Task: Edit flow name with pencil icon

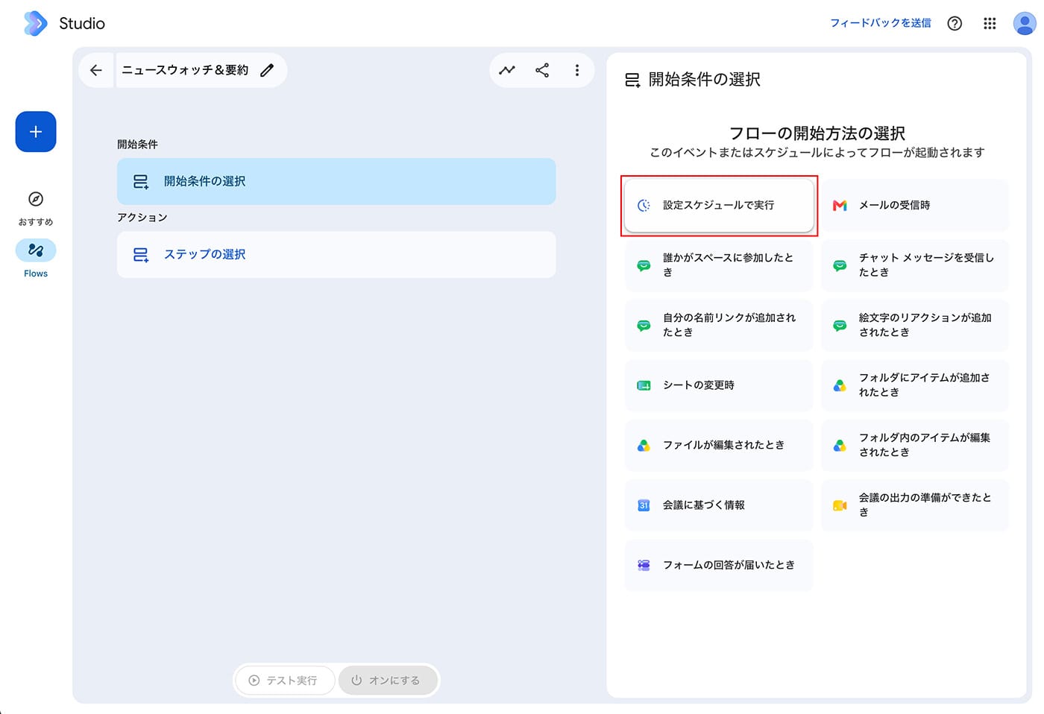Action: pyautogui.click(x=267, y=70)
